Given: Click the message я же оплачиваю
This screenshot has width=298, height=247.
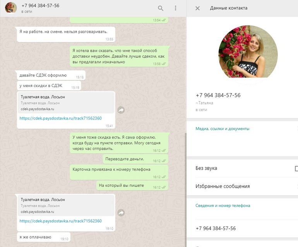Looking at the screenshot, I should point(35,237).
